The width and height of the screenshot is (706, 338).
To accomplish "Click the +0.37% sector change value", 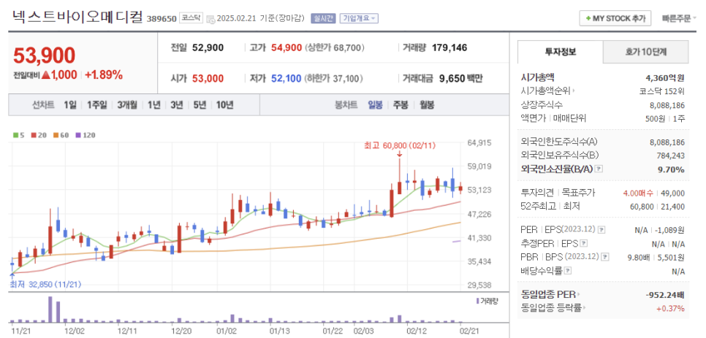I will click(x=672, y=308).
